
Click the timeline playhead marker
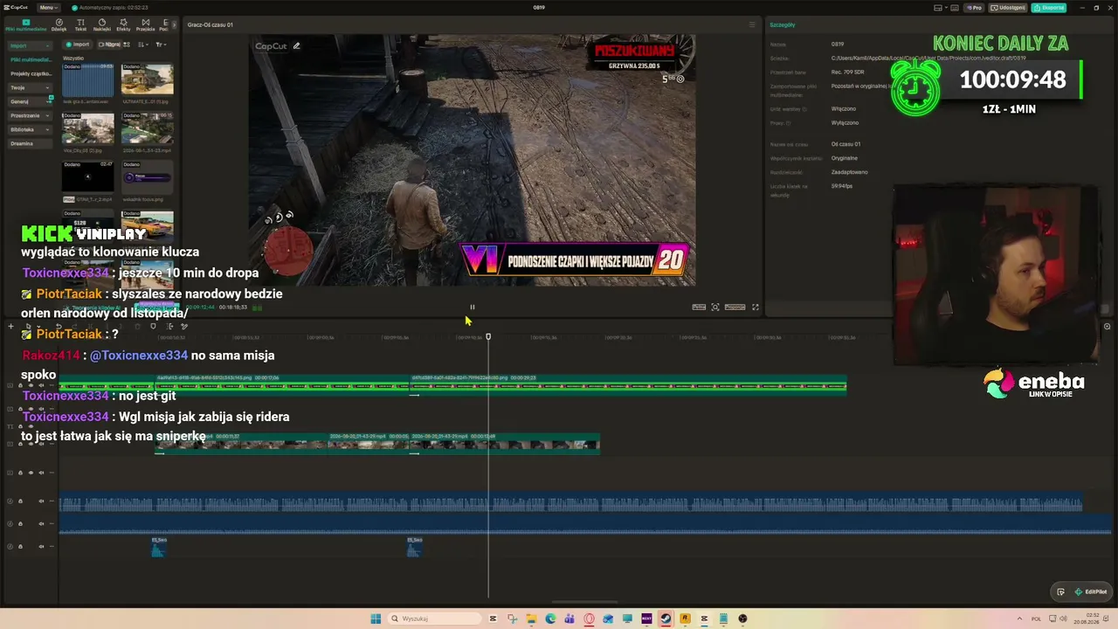click(x=488, y=337)
